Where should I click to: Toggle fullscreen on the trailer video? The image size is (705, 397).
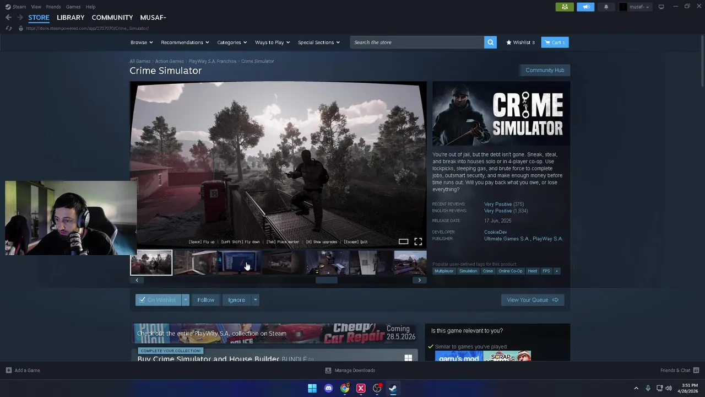pos(418,242)
